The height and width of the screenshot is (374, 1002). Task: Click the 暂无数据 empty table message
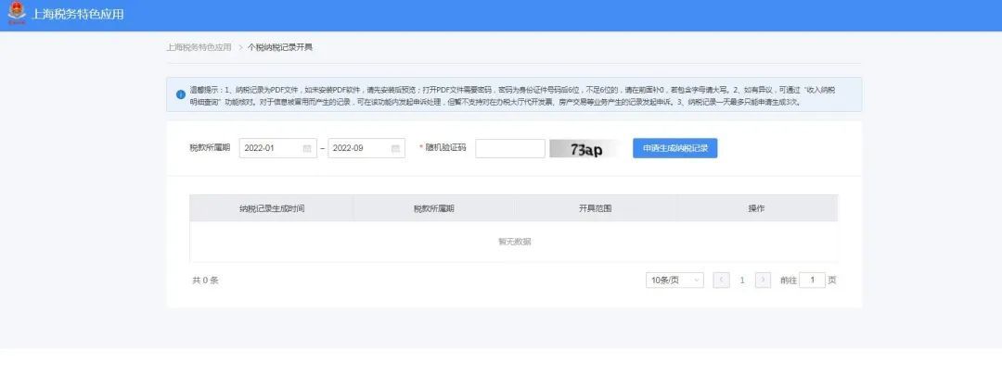pos(514,242)
